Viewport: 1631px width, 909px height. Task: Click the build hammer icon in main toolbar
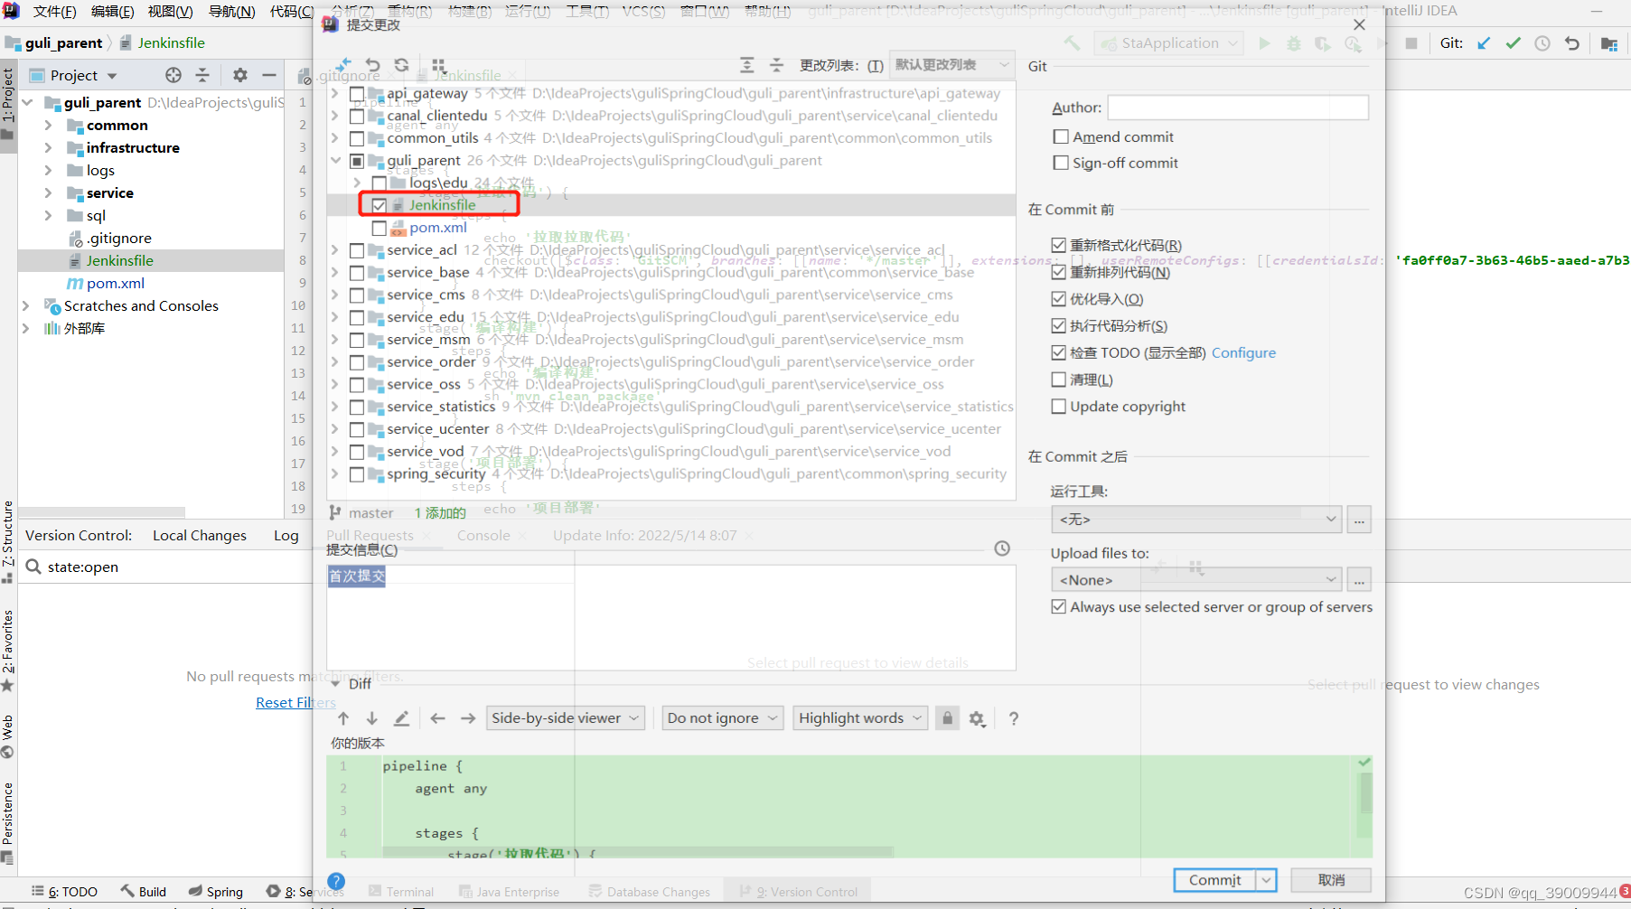click(1072, 42)
